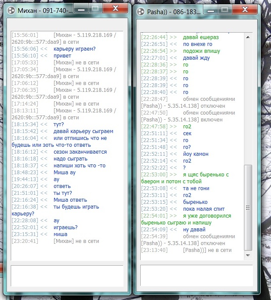
Task: Click message 'сек' in Pasha)) chat
Action: (187, 133)
